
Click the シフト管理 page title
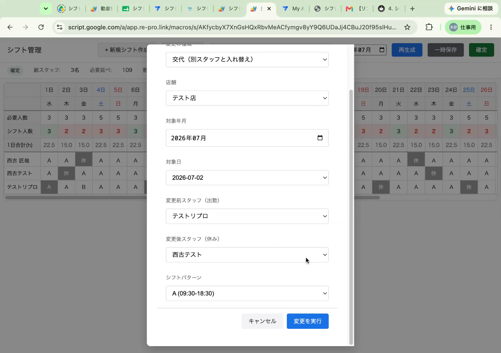[24, 50]
